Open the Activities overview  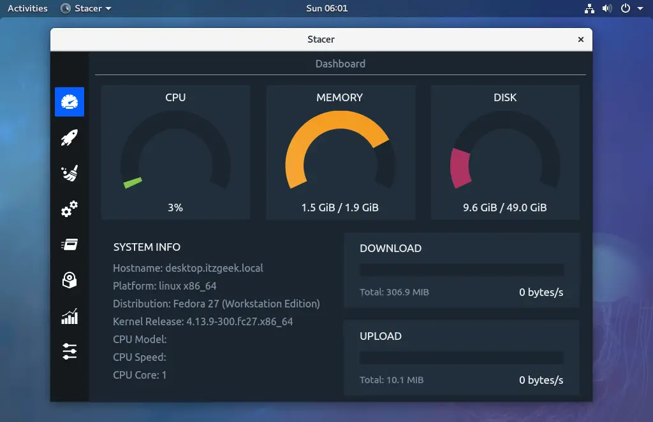[27, 8]
